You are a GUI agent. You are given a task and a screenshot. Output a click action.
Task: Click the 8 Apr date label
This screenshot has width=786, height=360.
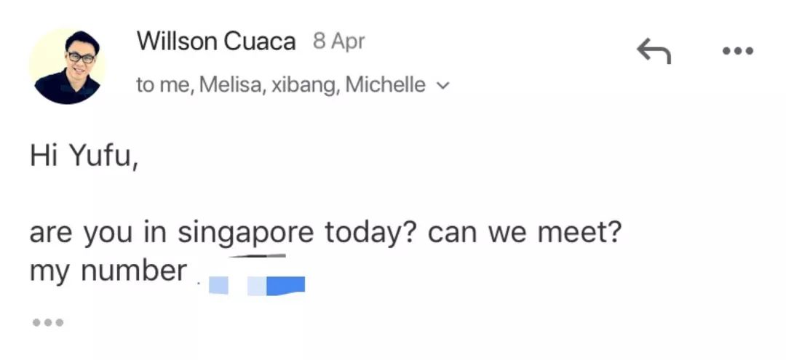338,41
